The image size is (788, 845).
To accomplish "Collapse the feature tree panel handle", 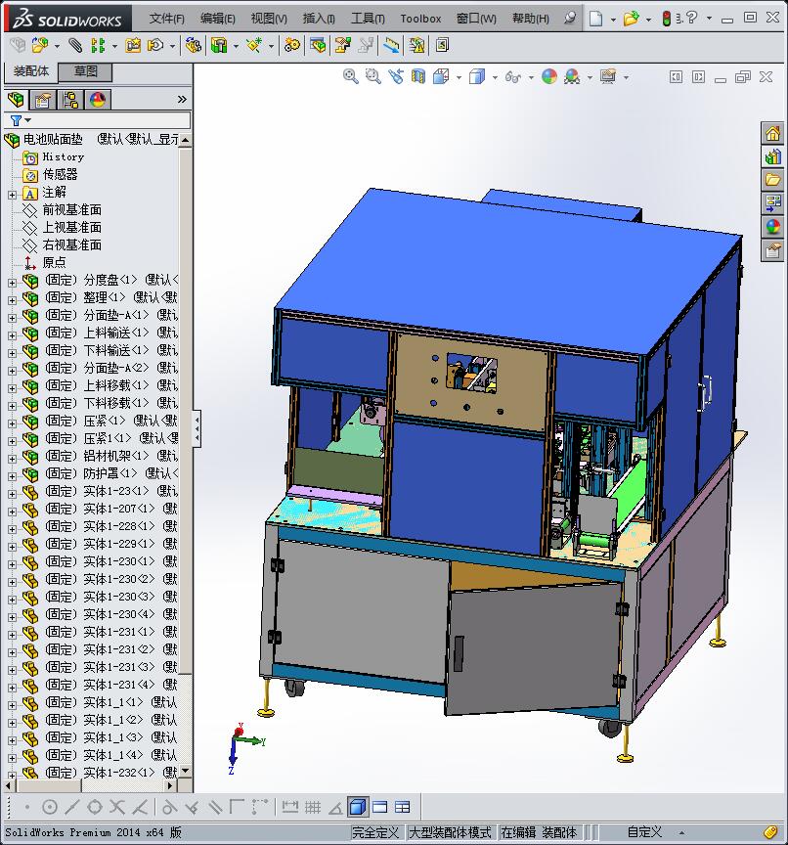I will [197, 428].
